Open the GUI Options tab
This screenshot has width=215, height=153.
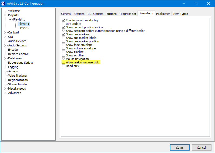pos(95,14)
